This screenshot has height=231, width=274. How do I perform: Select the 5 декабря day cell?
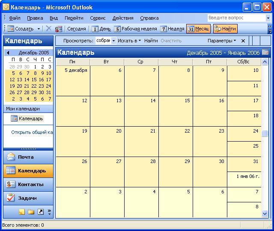coord(73,81)
